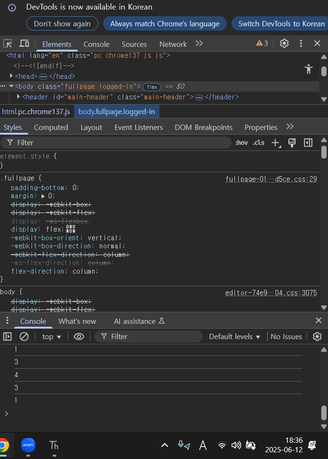Click the new style rule plus icon
This screenshot has width=328, height=459.
click(276, 143)
